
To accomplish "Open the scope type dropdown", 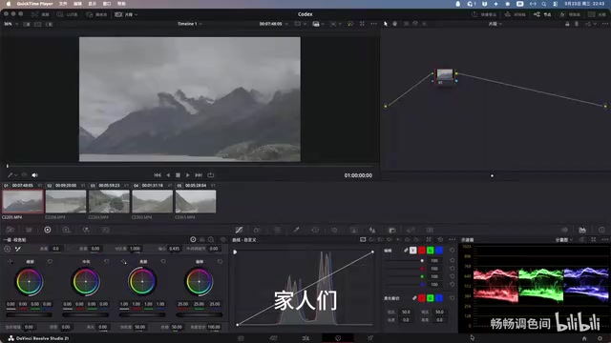I will click(x=564, y=240).
